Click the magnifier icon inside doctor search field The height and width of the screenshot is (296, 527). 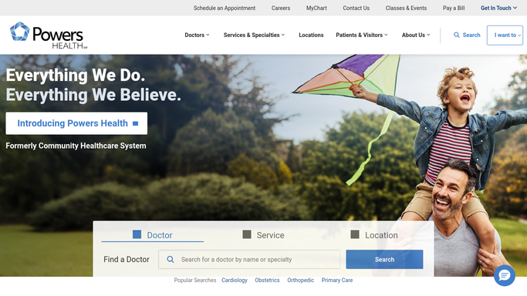[x=171, y=260]
